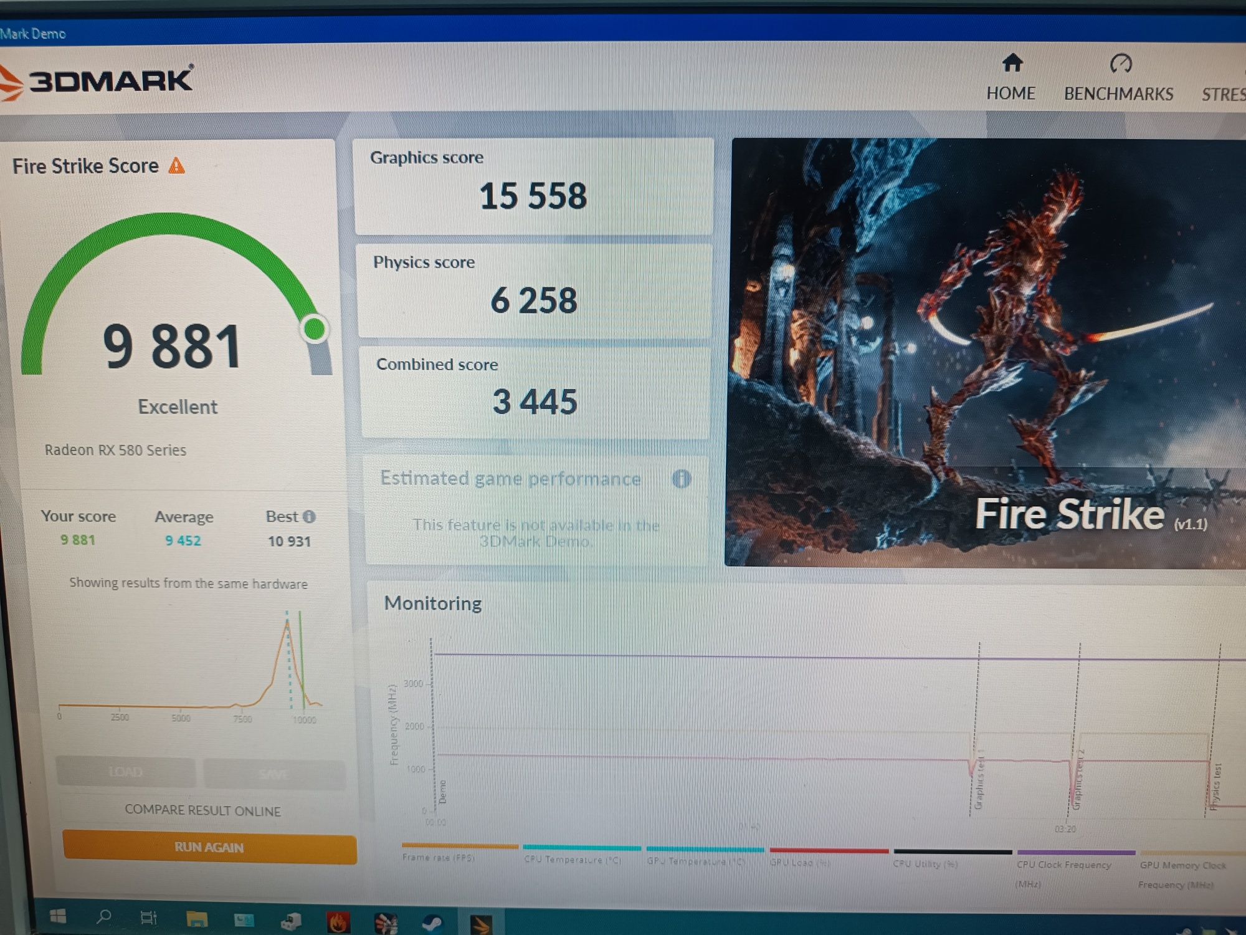Click the Monitoring heading
Viewport: 1246px width, 935px height.
pyautogui.click(x=433, y=603)
